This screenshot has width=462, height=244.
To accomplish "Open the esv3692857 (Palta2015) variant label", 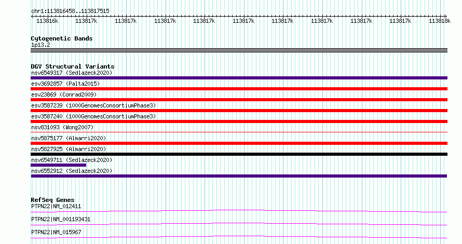I will click(x=65, y=84).
